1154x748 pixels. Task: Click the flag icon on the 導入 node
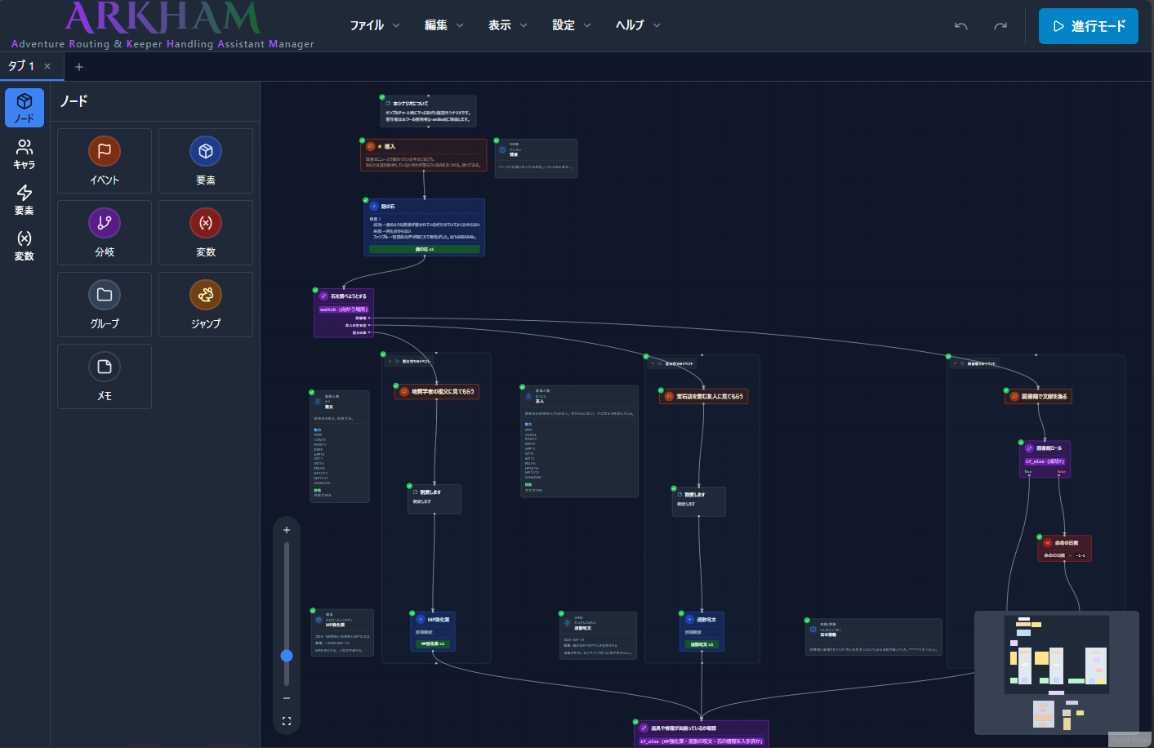[x=371, y=147]
